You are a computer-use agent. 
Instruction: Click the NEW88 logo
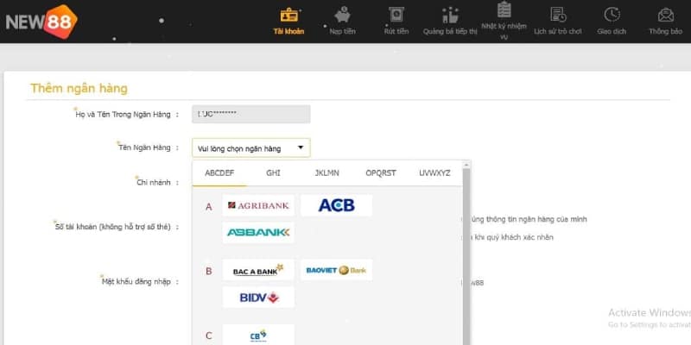(40, 21)
